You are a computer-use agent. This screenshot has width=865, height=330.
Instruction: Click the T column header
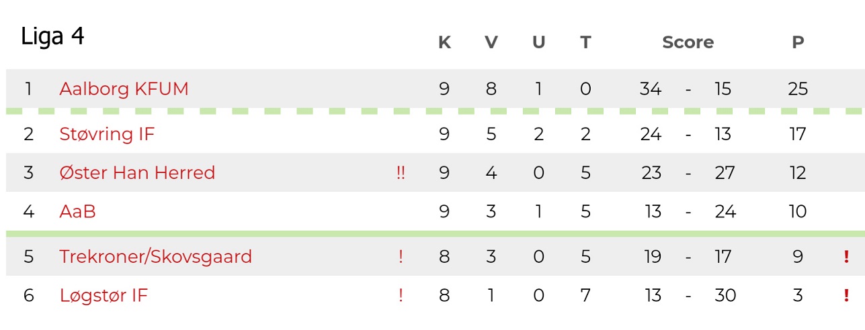[x=585, y=42]
